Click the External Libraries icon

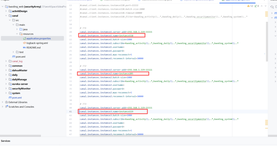(7, 102)
